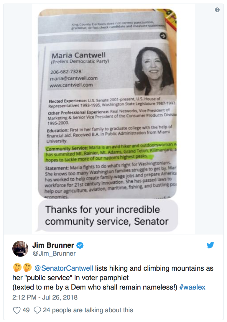Click the highlighted Community Service paragraph
Image resolution: width=227 pixels, height=322 pixels.
click(x=111, y=152)
